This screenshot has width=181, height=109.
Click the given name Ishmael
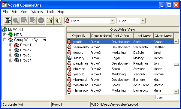[x=159, y=74]
